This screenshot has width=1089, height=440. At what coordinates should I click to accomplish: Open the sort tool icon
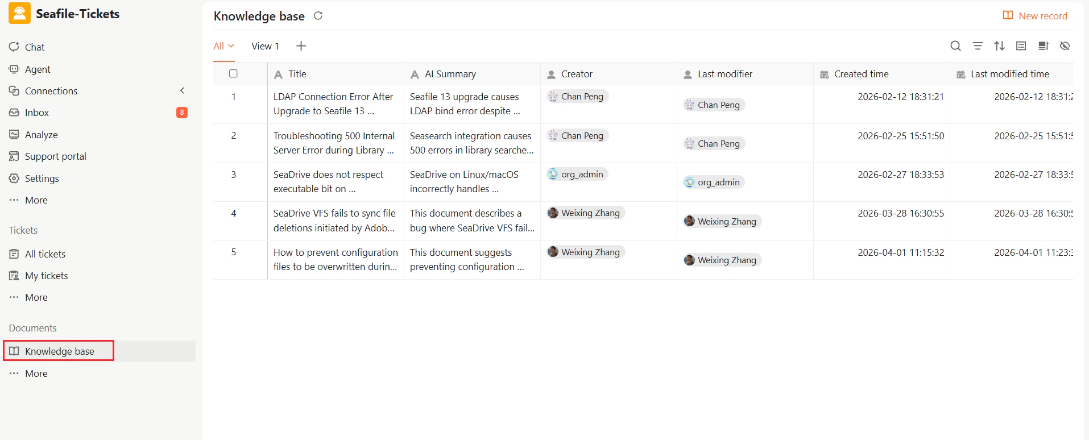[1000, 46]
